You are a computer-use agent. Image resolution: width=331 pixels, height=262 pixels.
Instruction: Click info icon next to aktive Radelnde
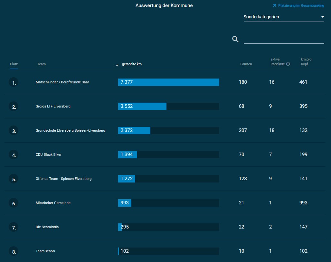click(x=288, y=64)
